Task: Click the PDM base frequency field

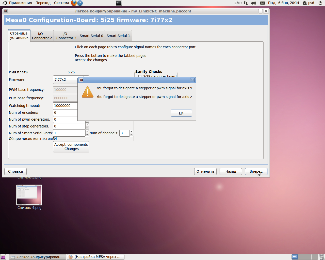Action: pyautogui.click(x=65, y=98)
